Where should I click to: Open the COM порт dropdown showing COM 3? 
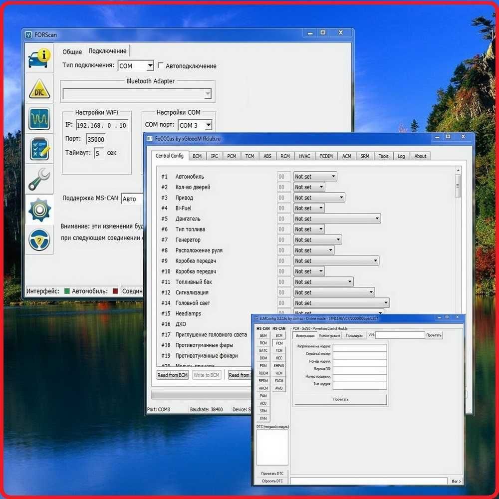[208, 125]
